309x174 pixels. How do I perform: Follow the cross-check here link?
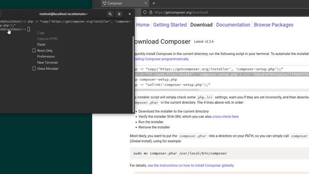pos(225,116)
